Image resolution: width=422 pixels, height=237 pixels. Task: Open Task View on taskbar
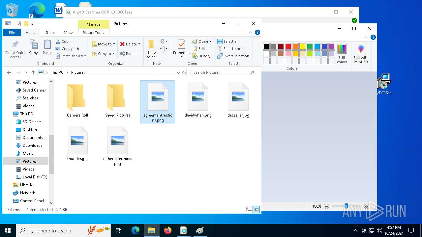coord(119,230)
